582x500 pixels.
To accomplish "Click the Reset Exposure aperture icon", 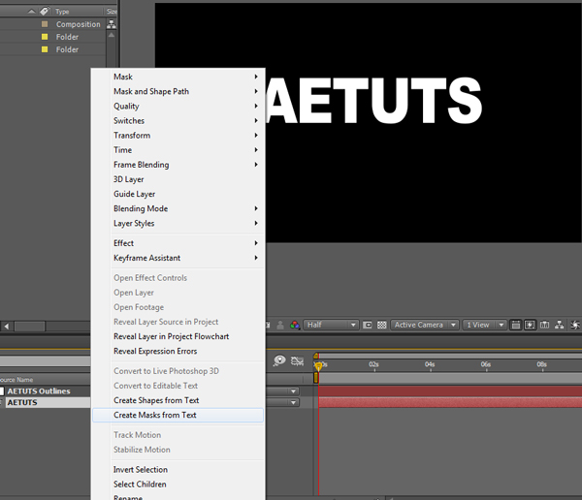I will point(575,325).
